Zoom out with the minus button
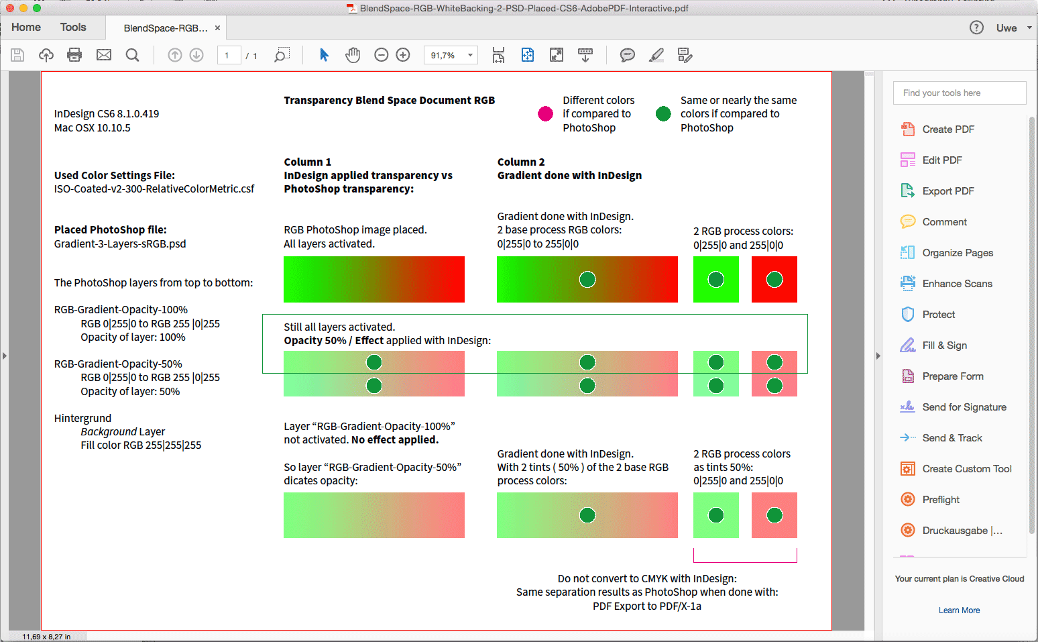This screenshot has width=1038, height=642. (382, 55)
